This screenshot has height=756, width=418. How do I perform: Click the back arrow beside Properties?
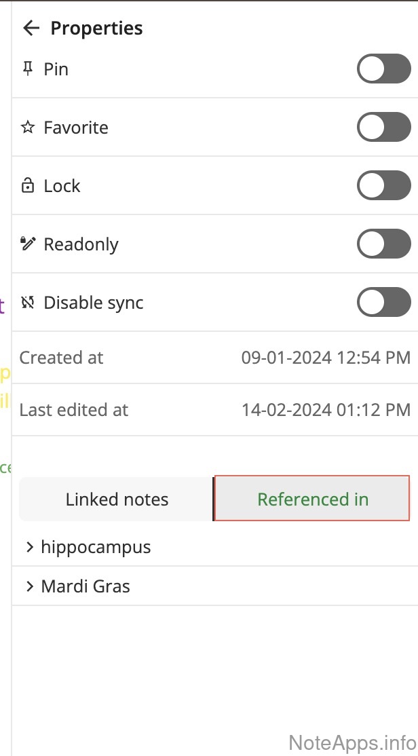point(31,28)
